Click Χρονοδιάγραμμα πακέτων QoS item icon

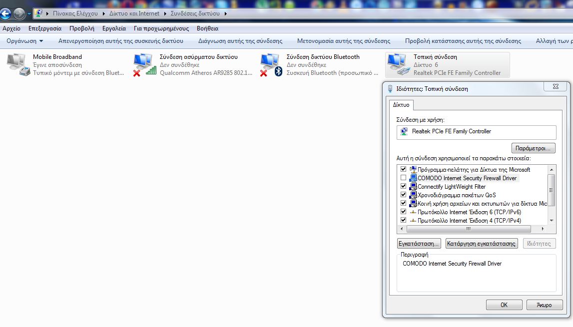pos(413,195)
